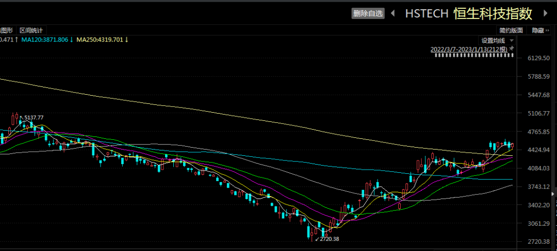Click the dropdown arrow beside 设置均线
Image resolution: width=557 pixels, height=251 pixels.
point(511,40)
